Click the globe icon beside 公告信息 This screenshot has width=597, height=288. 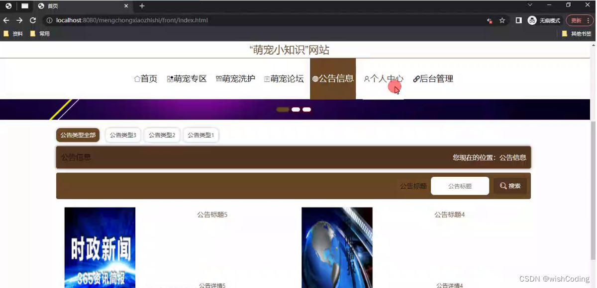[315, 78]
